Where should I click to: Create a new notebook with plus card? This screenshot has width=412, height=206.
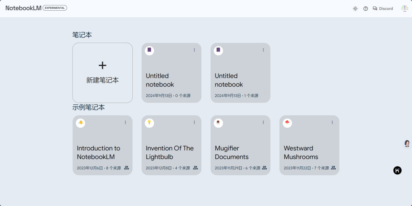click(x=102, y=72)
